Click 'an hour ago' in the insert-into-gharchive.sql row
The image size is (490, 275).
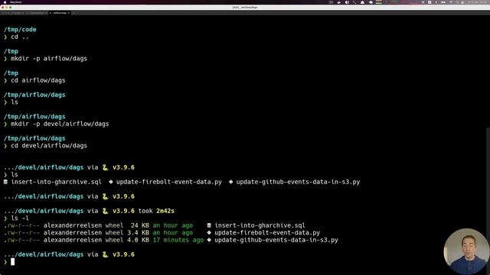(x=172, y=225)
